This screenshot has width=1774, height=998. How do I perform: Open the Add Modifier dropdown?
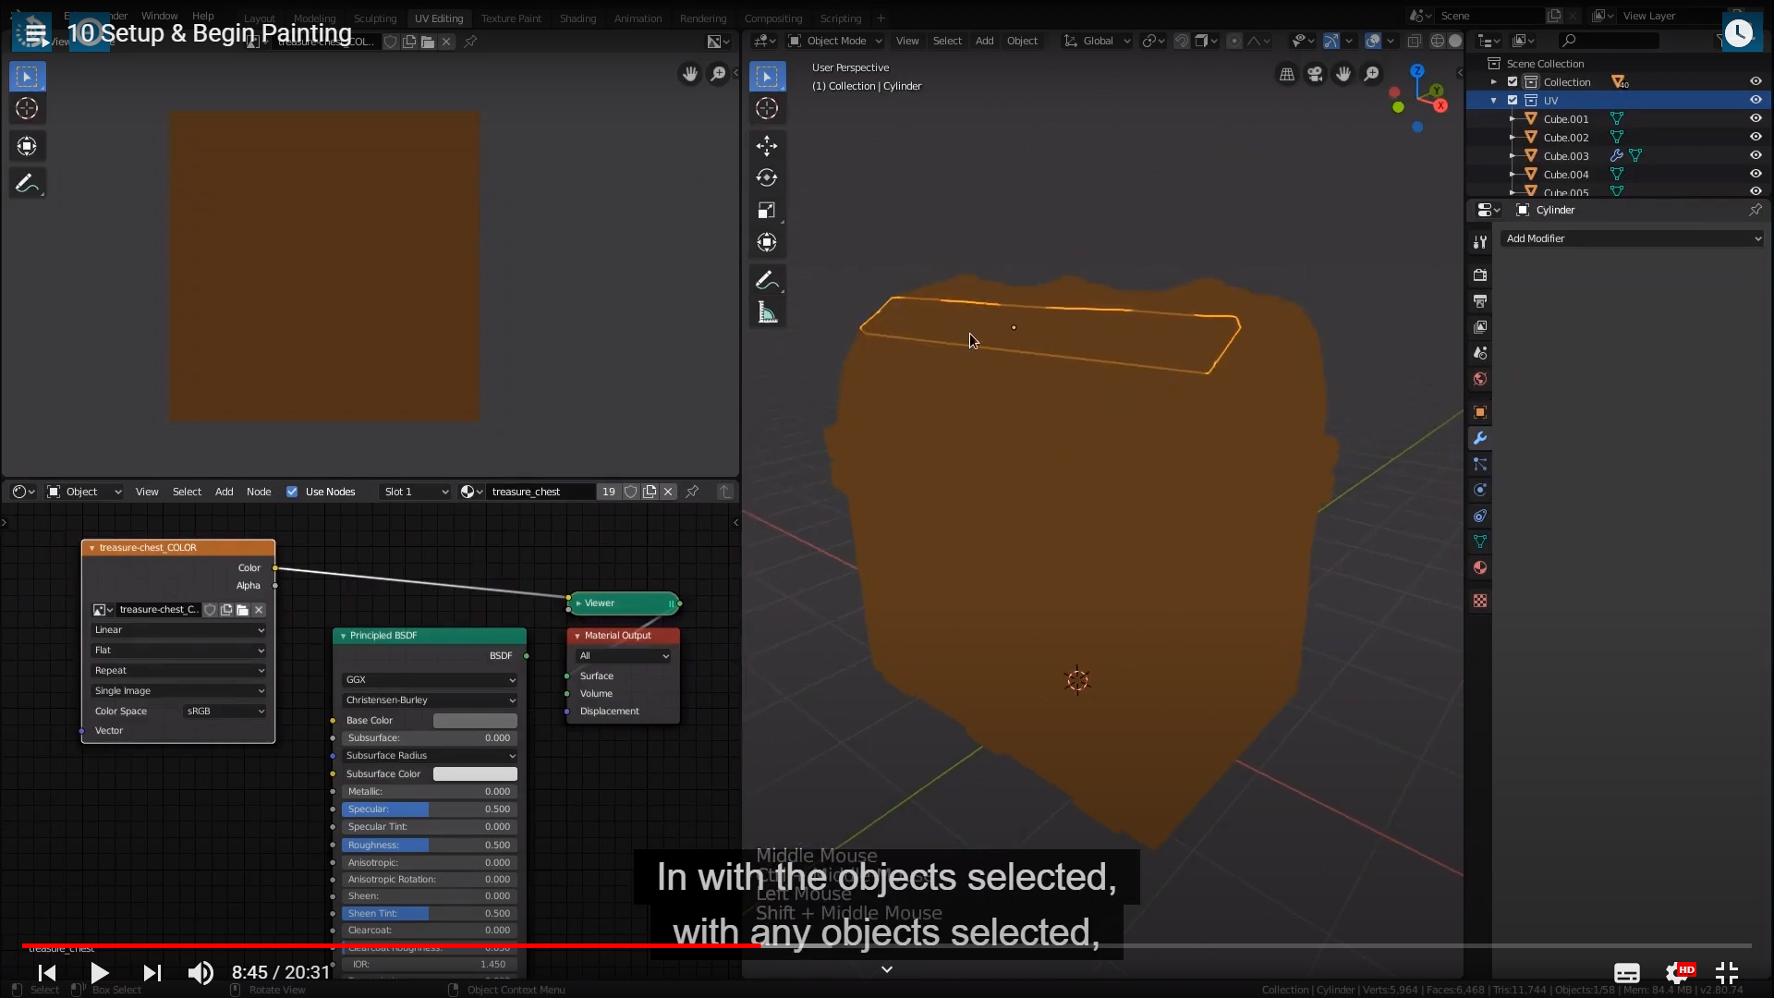tap(1633, 238)
